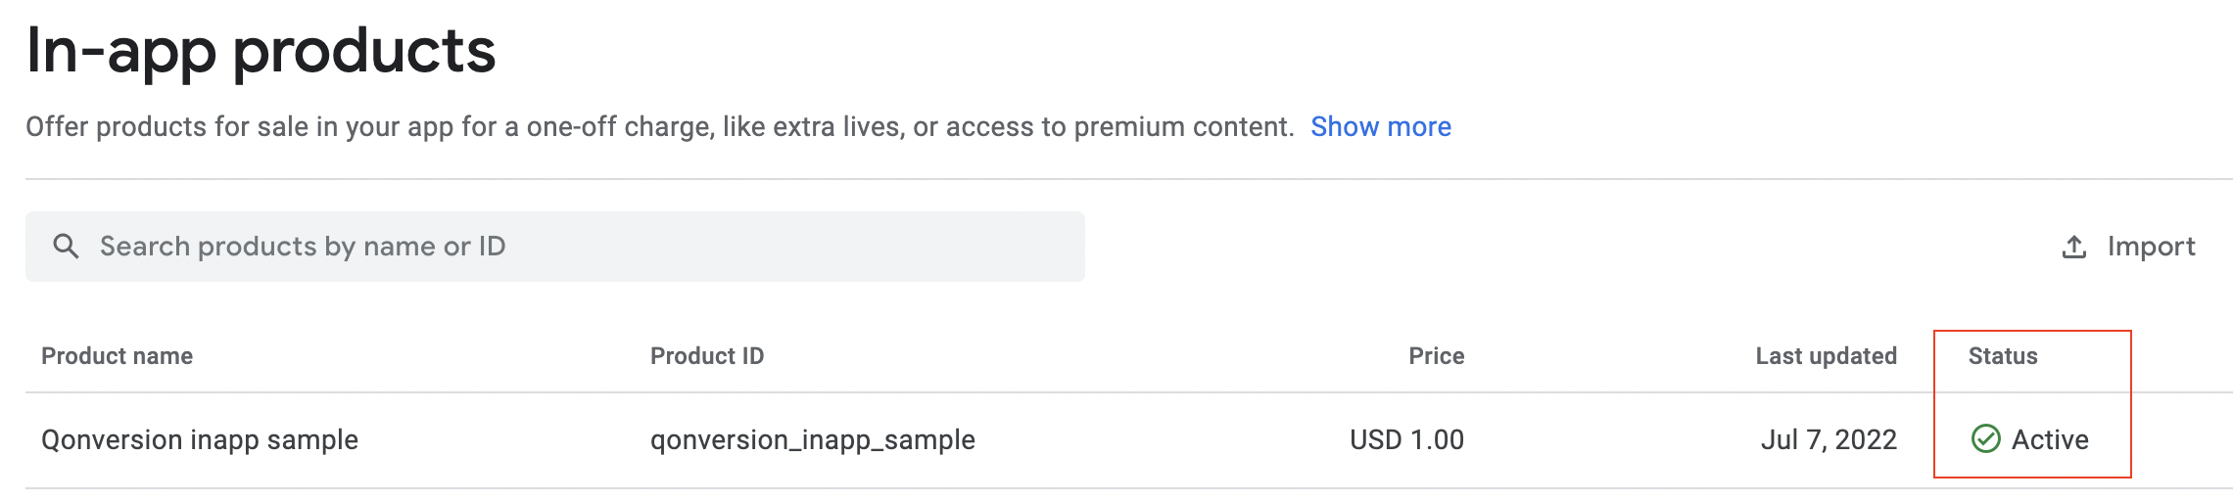Click the green Active checkmark icon

tap(1985, 439)
